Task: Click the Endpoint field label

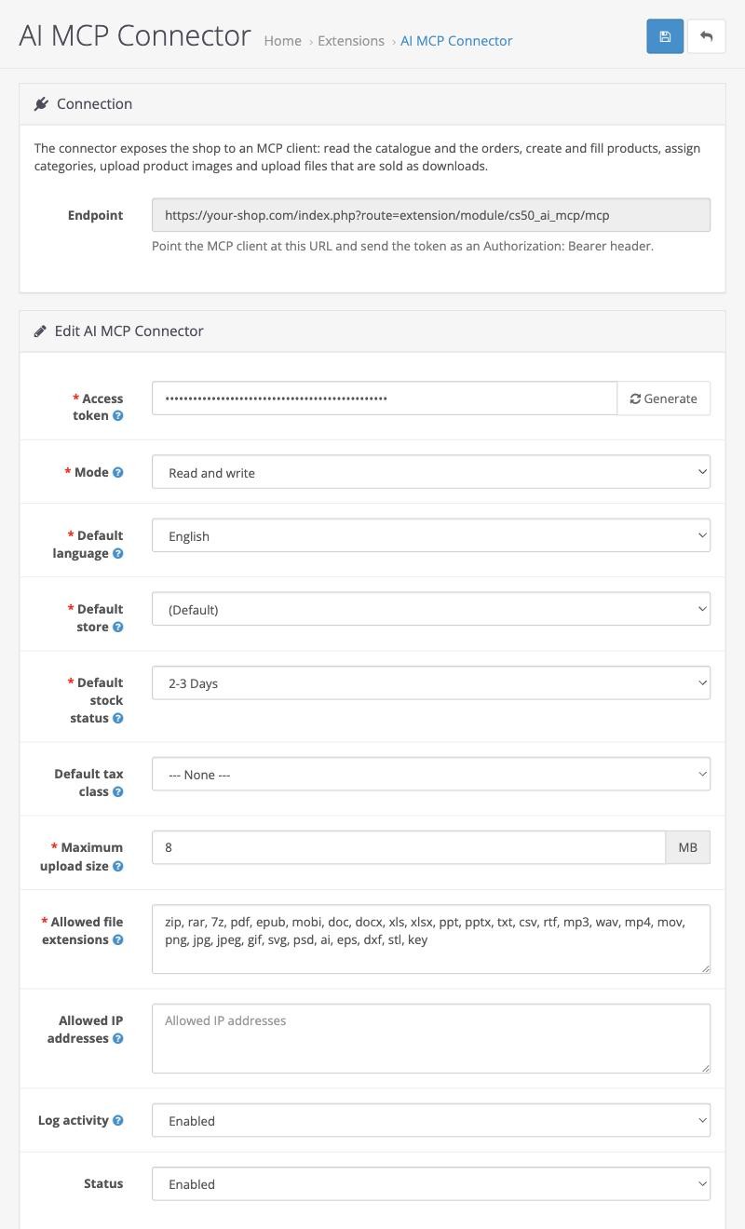Action: (95, 215)
